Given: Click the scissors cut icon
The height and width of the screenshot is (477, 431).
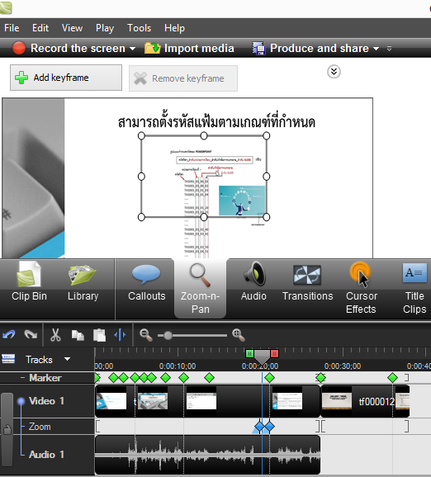Looking at the screenshot, I should point(55,335).
